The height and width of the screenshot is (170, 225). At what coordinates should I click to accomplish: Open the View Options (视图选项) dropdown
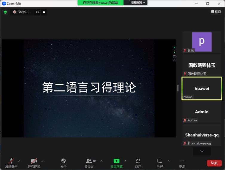coord(138,3)
